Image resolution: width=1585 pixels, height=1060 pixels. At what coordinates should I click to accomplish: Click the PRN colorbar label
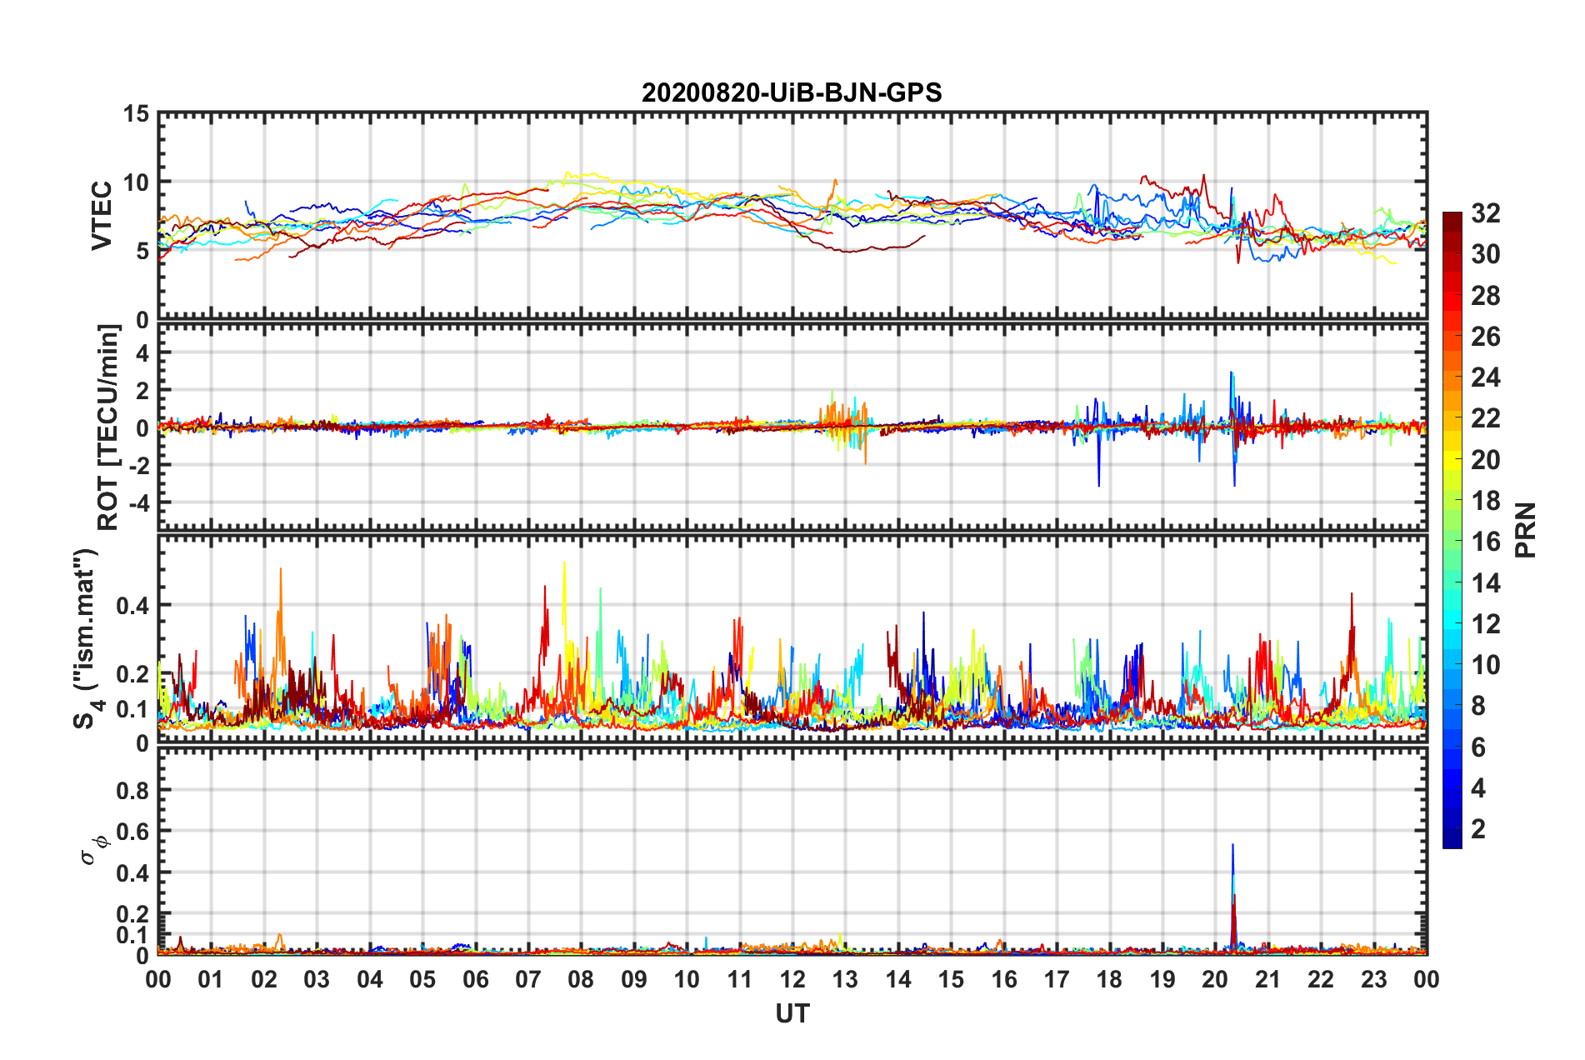tap(1525, 530)
